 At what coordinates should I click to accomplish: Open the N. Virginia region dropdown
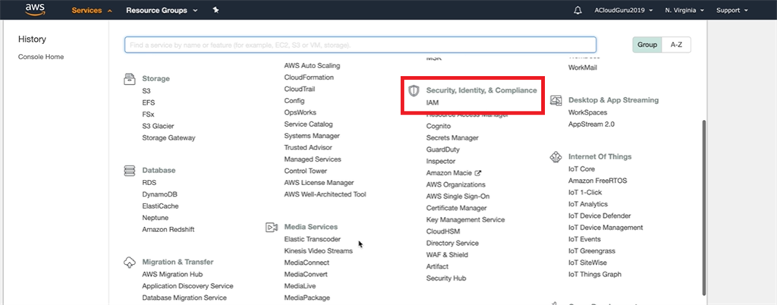pyautogui.click(x=684, y=11)
